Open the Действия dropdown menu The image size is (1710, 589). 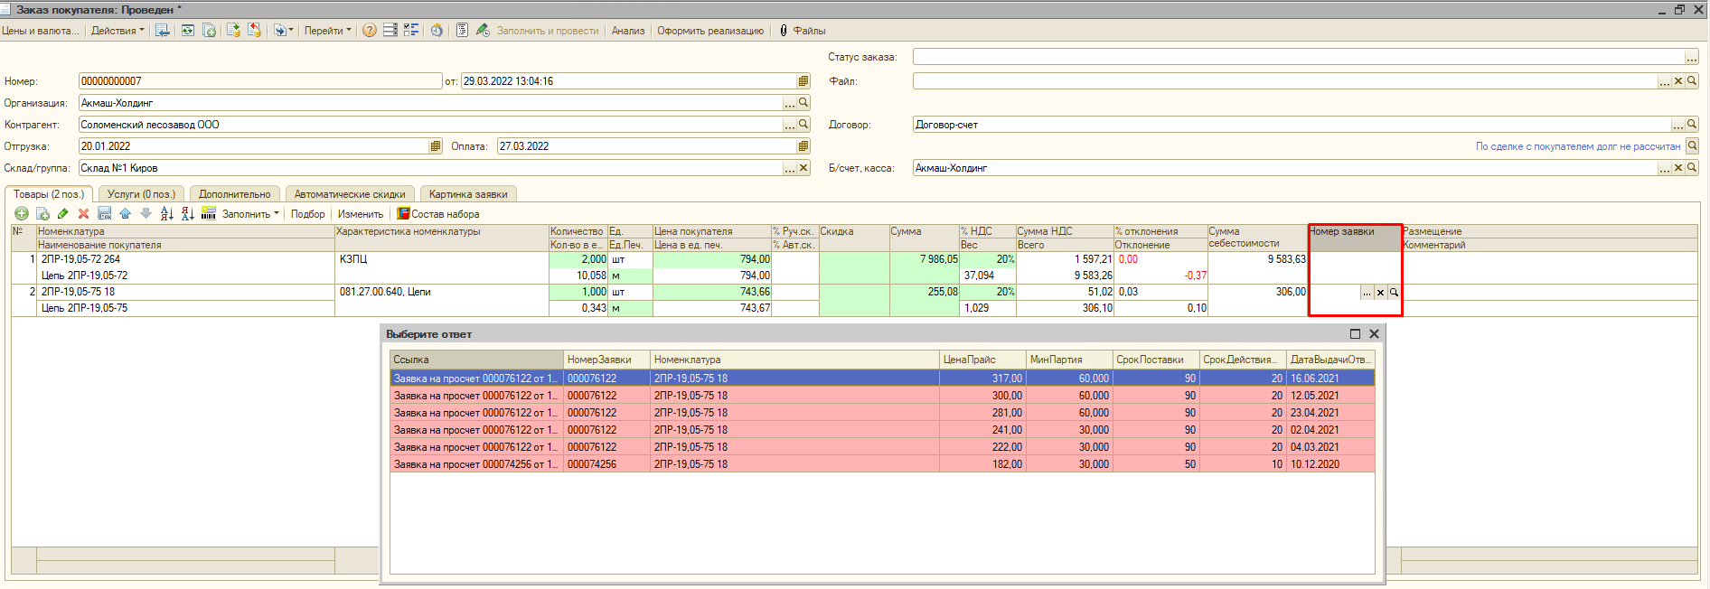pyautogui.click(x=117, y=30)
